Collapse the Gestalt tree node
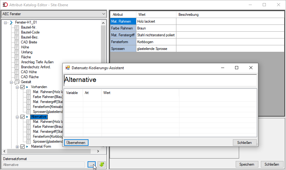Viewport: 286px width, 170px height. [x=11, y=82]
